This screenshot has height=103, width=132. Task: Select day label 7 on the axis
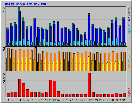32,100
